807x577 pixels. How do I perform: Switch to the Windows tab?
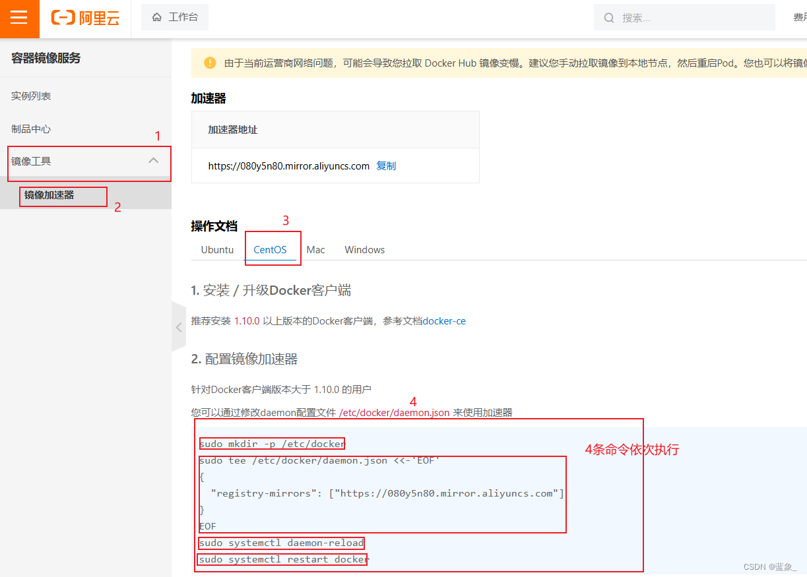(365, 250)
